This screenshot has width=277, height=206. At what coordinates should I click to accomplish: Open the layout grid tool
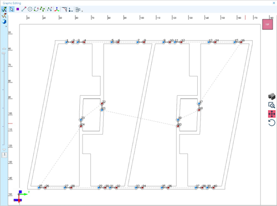78,9
